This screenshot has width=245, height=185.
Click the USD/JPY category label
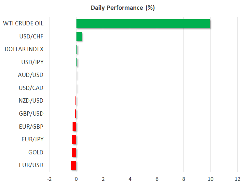point(32,62)
